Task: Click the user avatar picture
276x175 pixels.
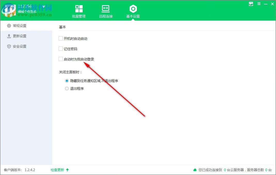Action: [10, 10]
